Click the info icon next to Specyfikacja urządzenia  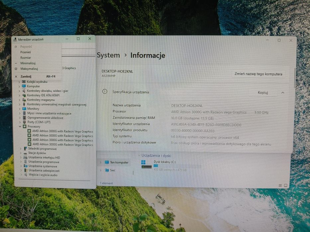105,91
